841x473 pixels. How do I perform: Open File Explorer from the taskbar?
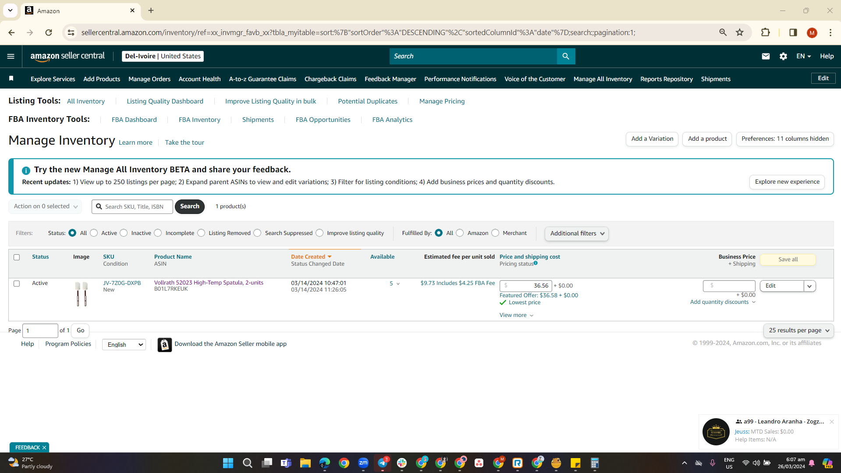(x=305, y=463)
